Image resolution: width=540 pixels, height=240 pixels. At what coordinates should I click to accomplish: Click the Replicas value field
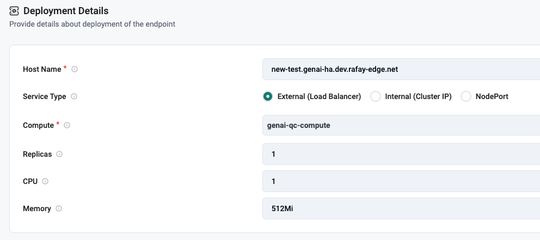(401, 154)
